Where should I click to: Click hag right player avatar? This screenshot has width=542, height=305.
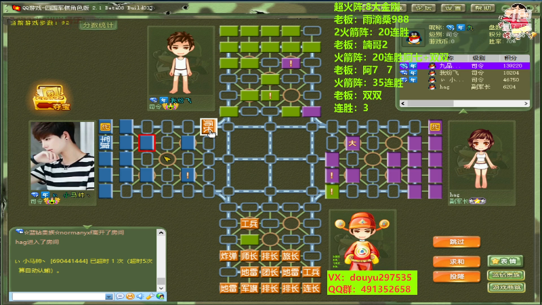click(481, 159)
